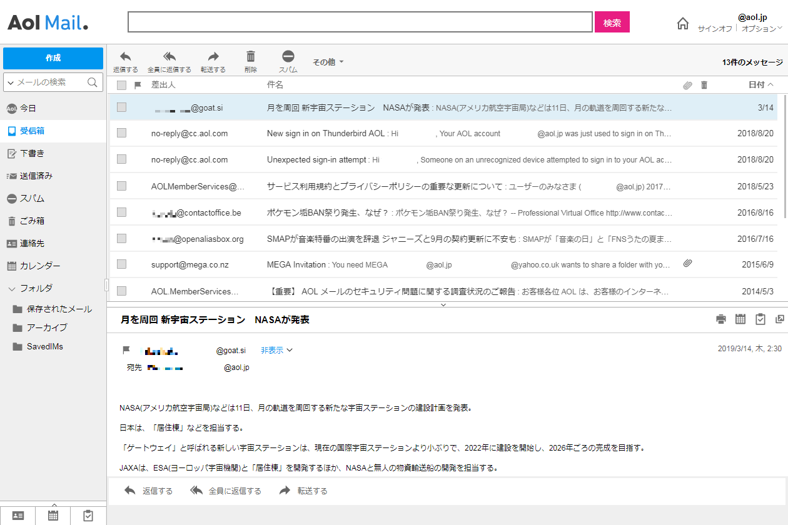Sort messages by 差出人 column
The width and height of the screenshot is (788, 525).
tap(163, 85)
